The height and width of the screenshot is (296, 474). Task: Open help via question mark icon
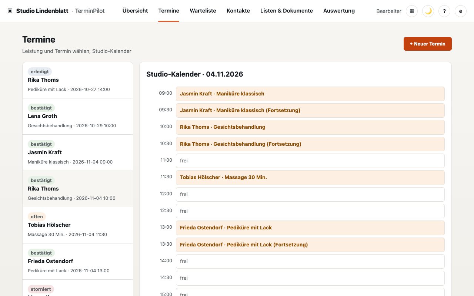click(x=444, y=11)
